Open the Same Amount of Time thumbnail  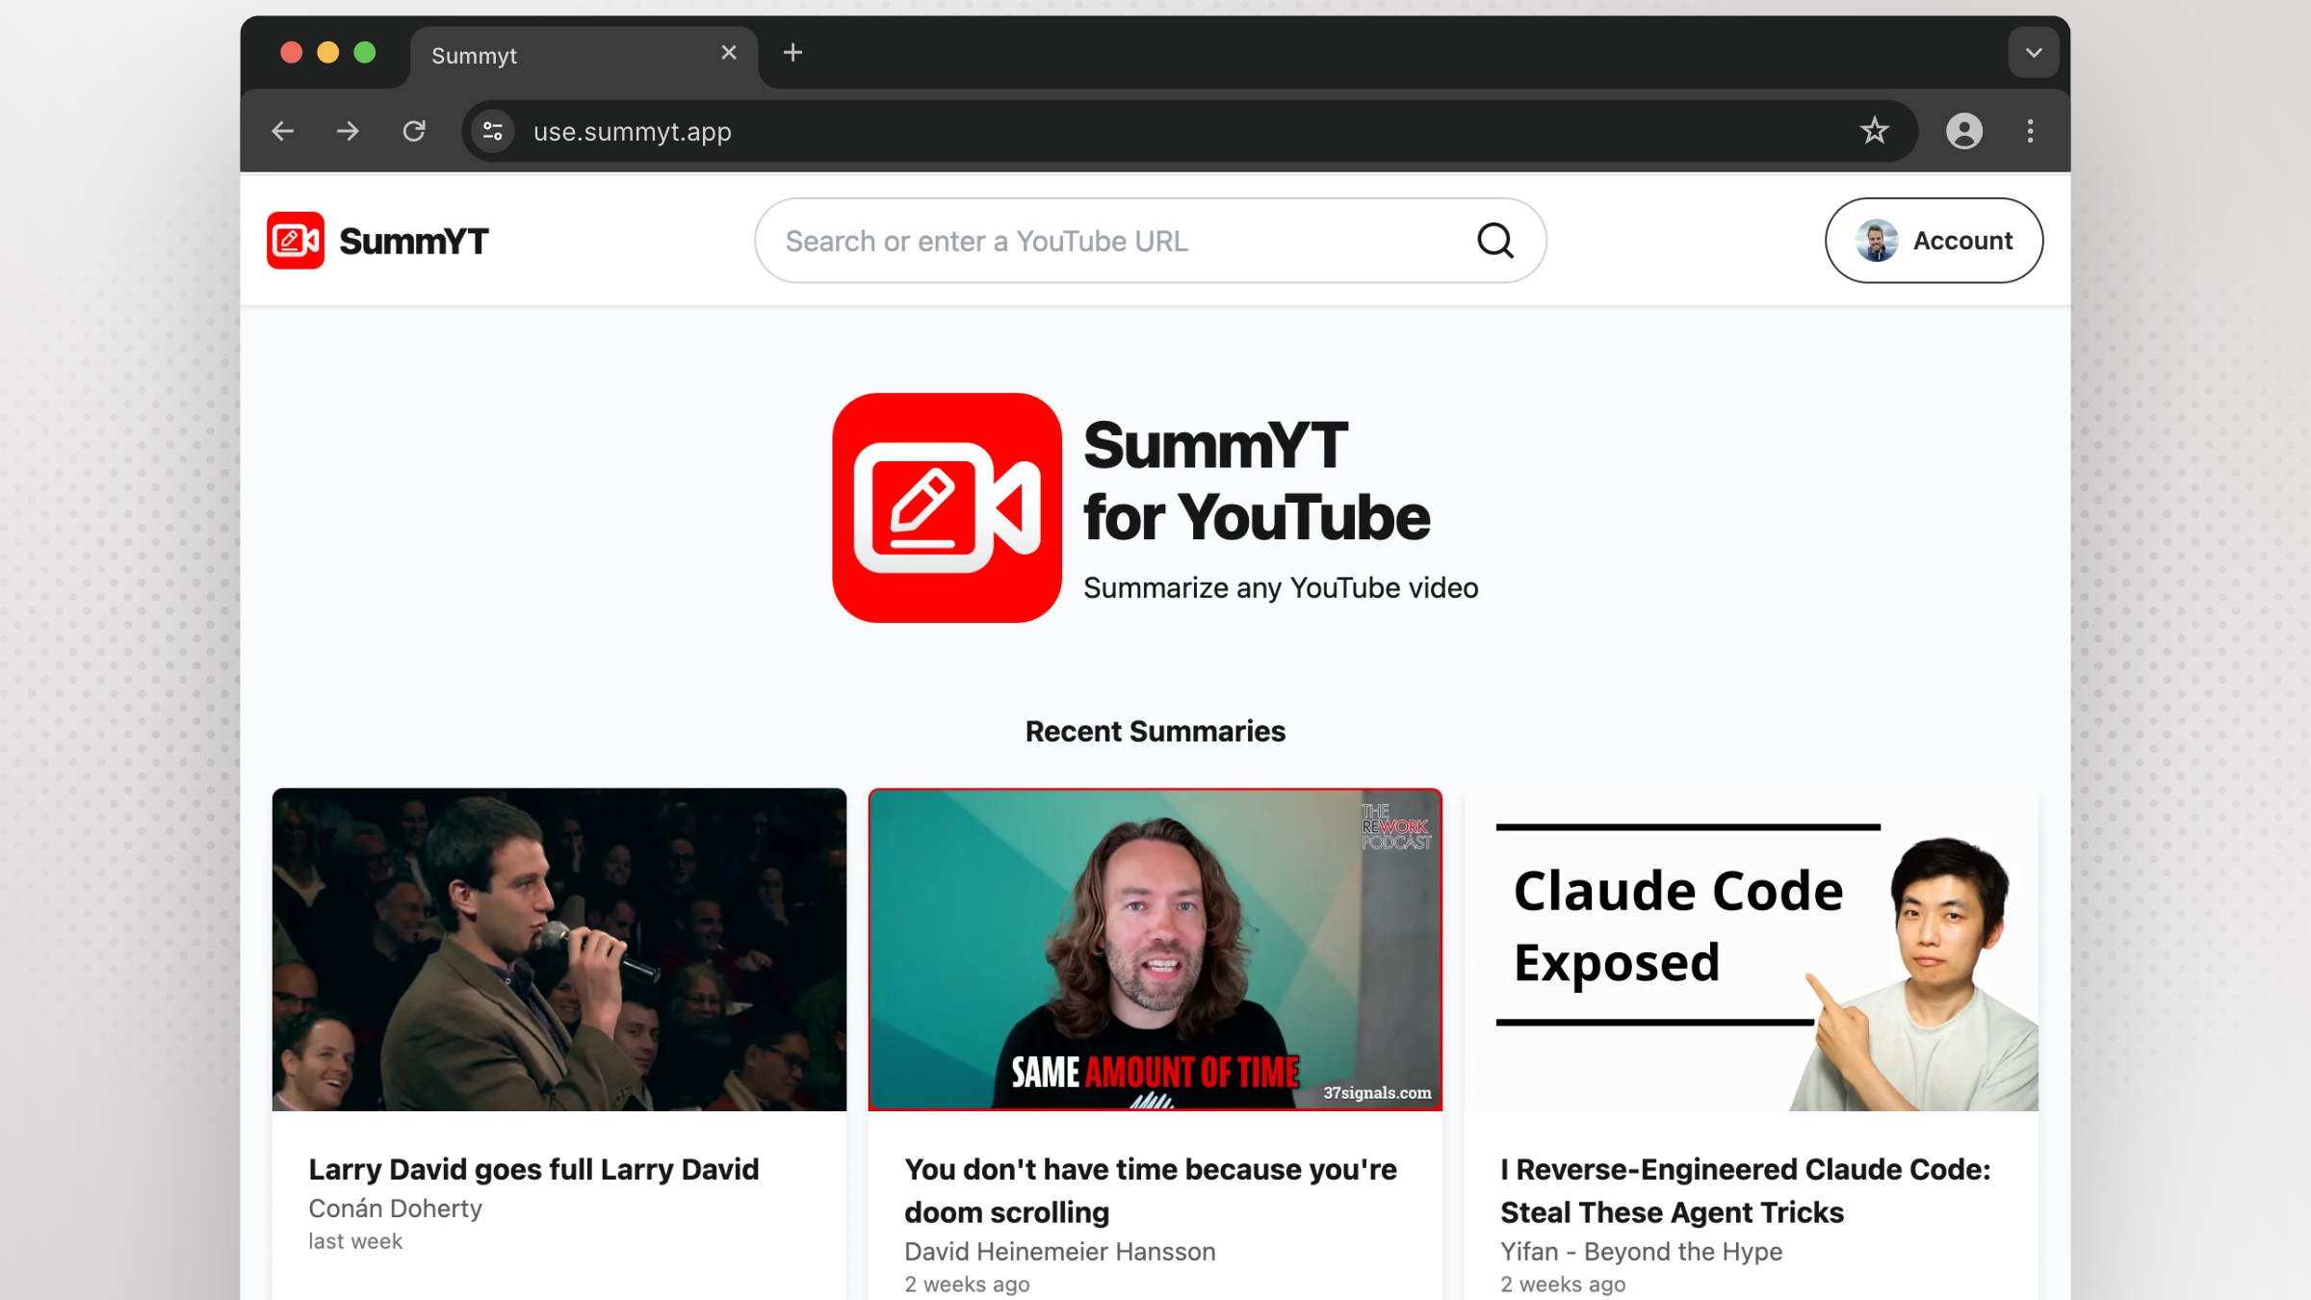pos(1155,949)
